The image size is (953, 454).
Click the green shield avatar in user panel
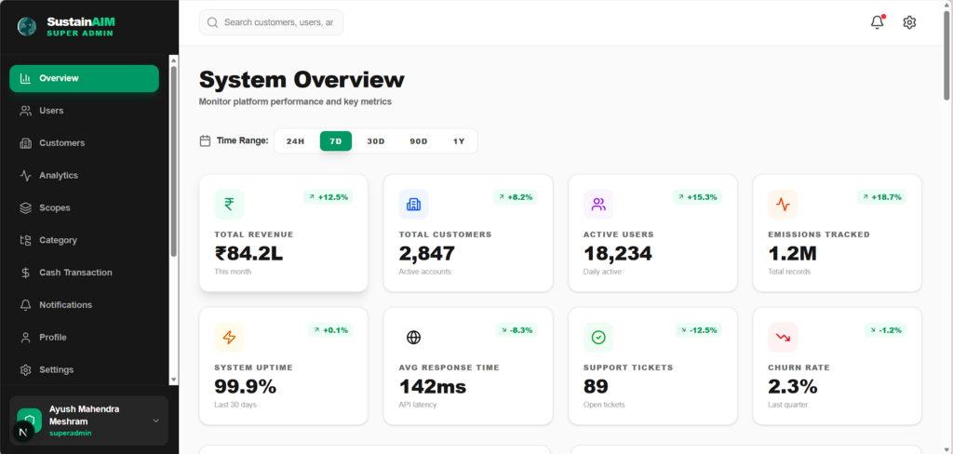(x=29, y=421)
